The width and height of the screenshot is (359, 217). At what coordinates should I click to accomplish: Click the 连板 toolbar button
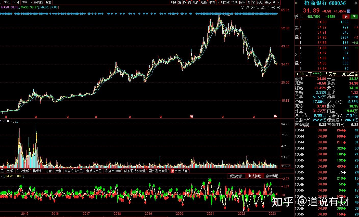click(x=204, y=2)
